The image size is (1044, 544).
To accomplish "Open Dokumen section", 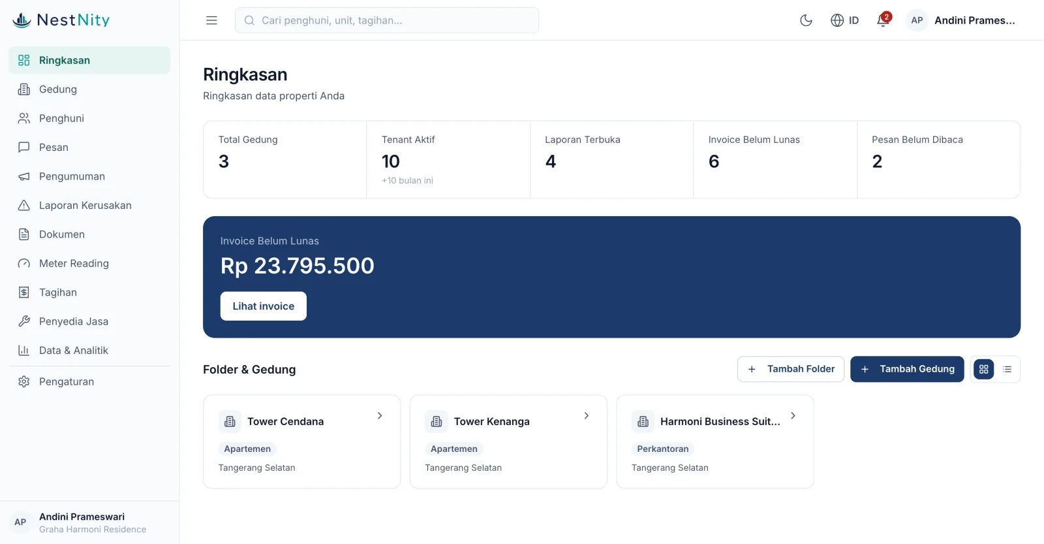I will click(89, 234).
